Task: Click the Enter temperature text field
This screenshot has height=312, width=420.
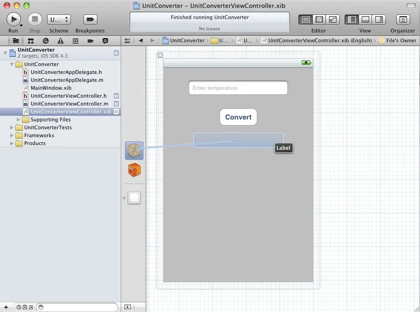Action: click(x=238, y=88)
